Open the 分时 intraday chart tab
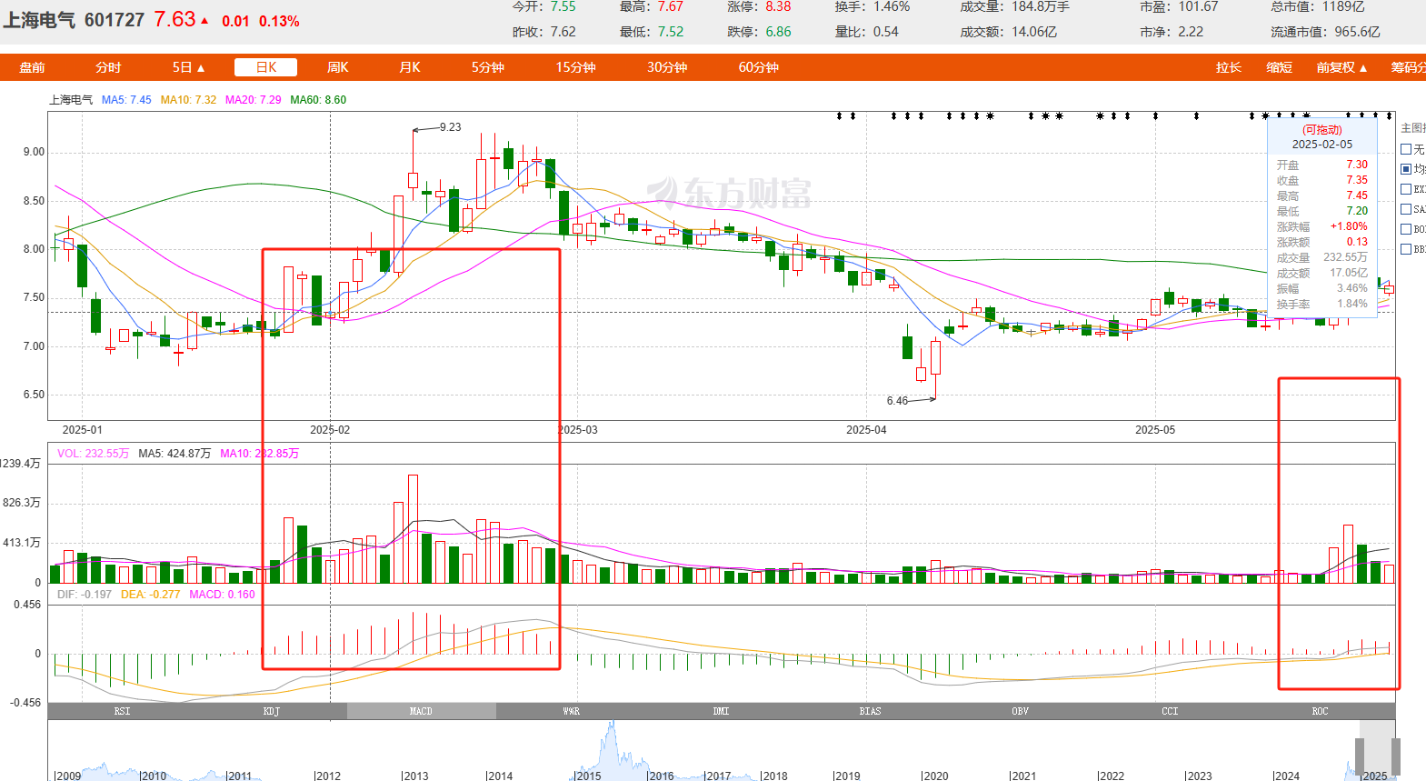This screenshot has width=1426, height=781. tap(108, 67)
